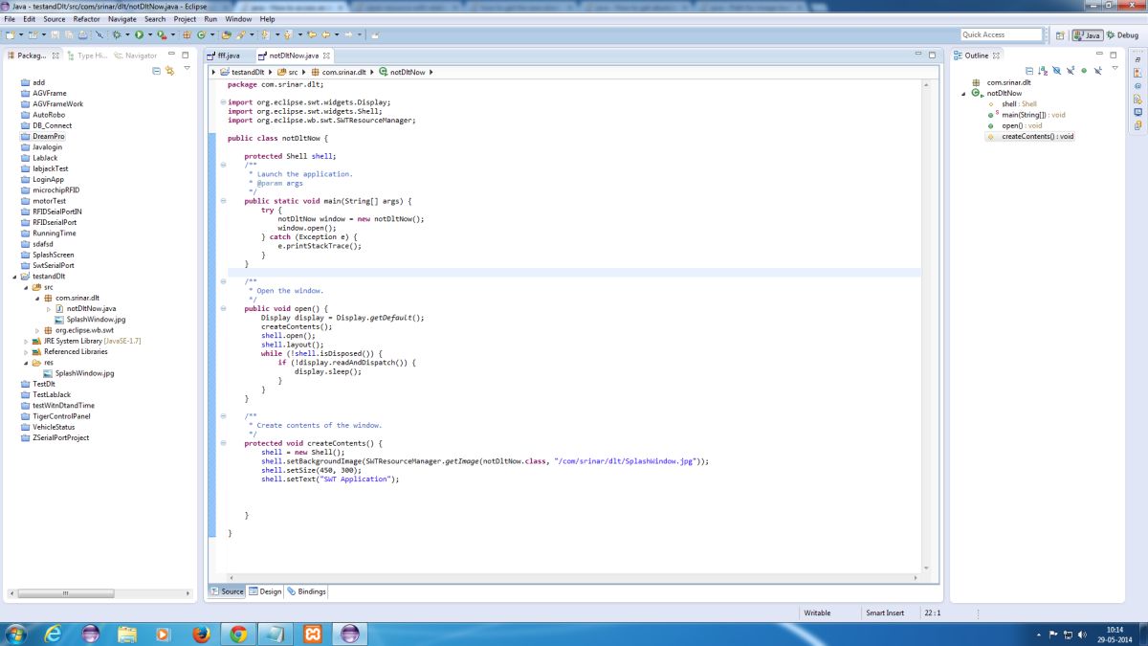Click the Debug bug toolbar icon
Screen dimensions: 1148x646
pos(117,34)
